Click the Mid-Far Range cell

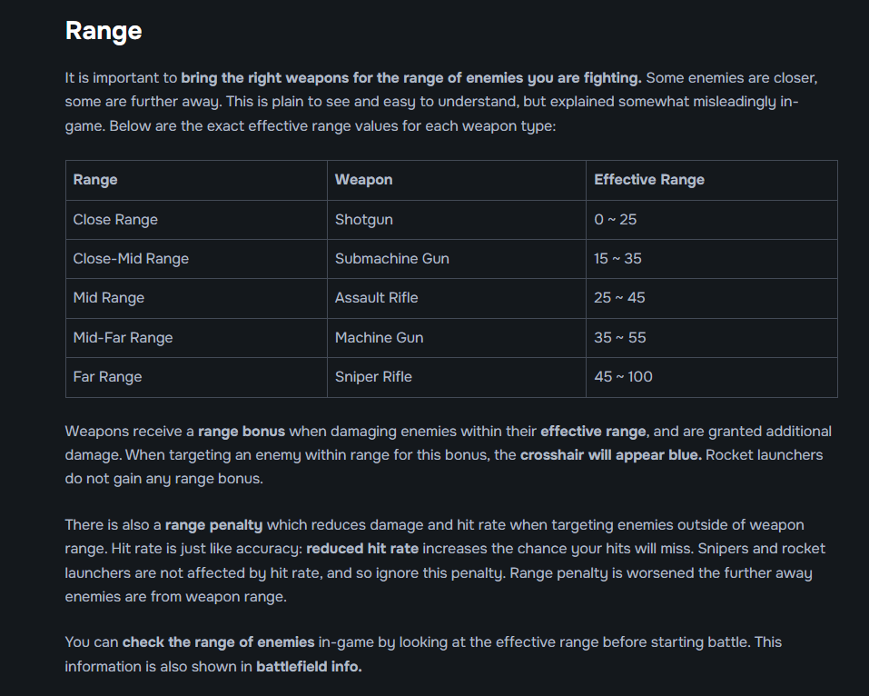[x=123, y=338]
